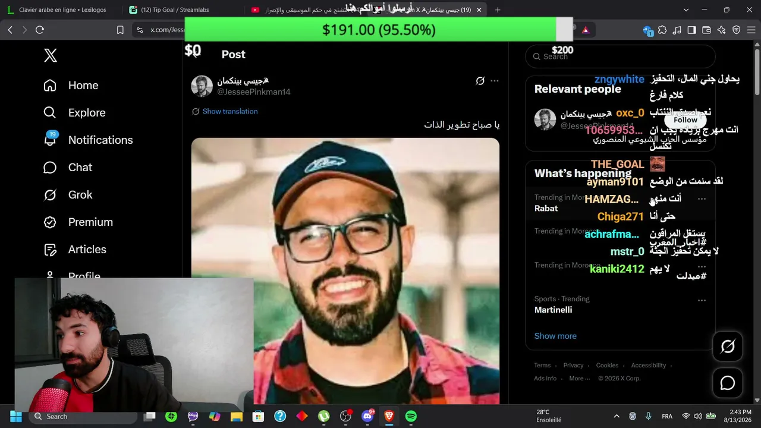Open Grok from the sidebar
Viewport: 761px width, 428px height.
click(68, 195)
